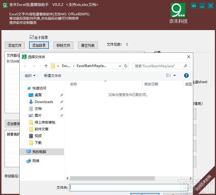Minimize the main application window
The image size is (216, 195).
pyautogui.click(x=202, y=6)
